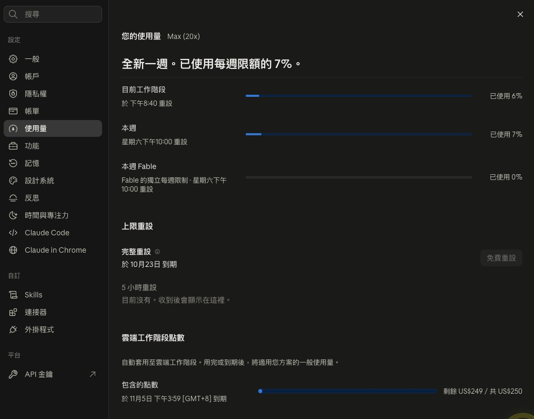Click the 雲端工作階段點數 heading

pyautogui.click(x=153, y=337)
